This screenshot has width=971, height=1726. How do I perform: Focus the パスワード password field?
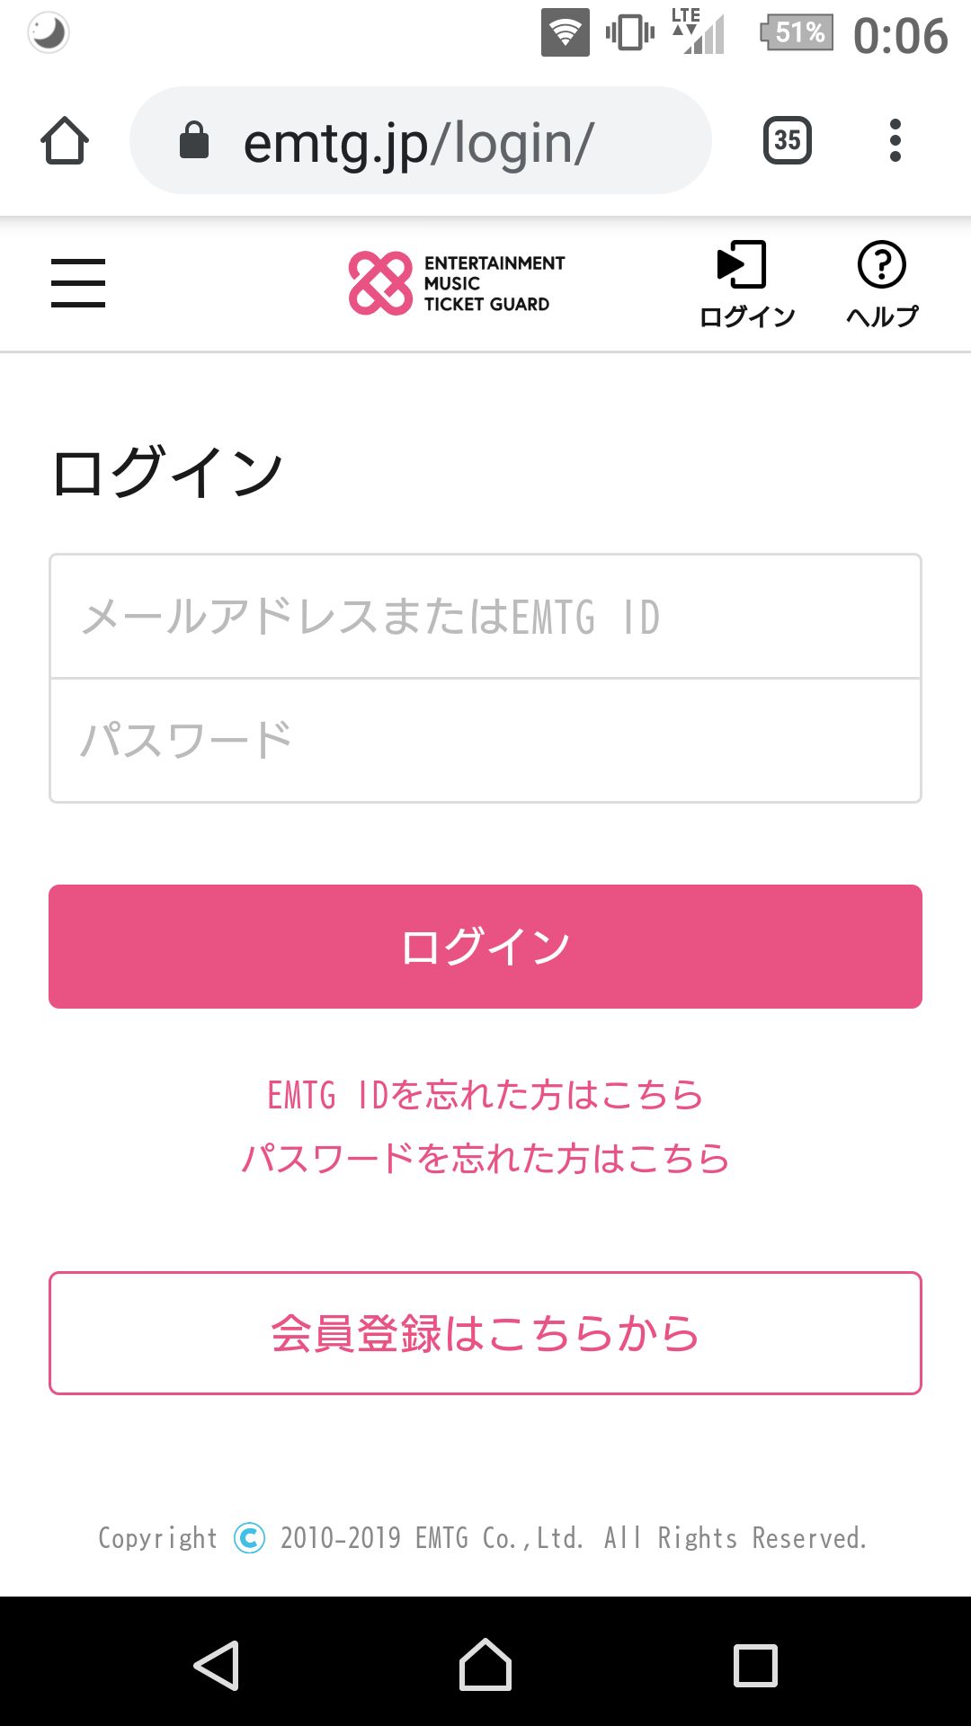[485, 740]
